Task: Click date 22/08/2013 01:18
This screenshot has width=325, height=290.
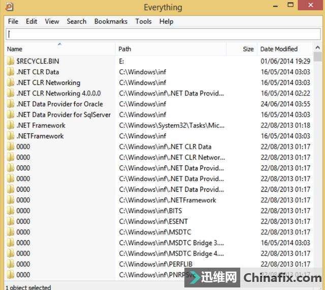Action: 285,125
